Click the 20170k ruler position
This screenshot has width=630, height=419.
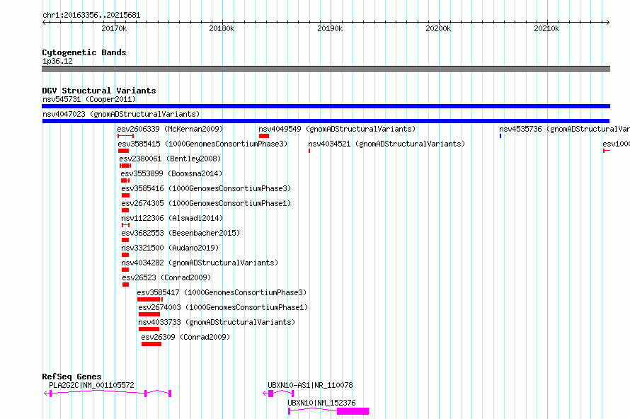114,28
